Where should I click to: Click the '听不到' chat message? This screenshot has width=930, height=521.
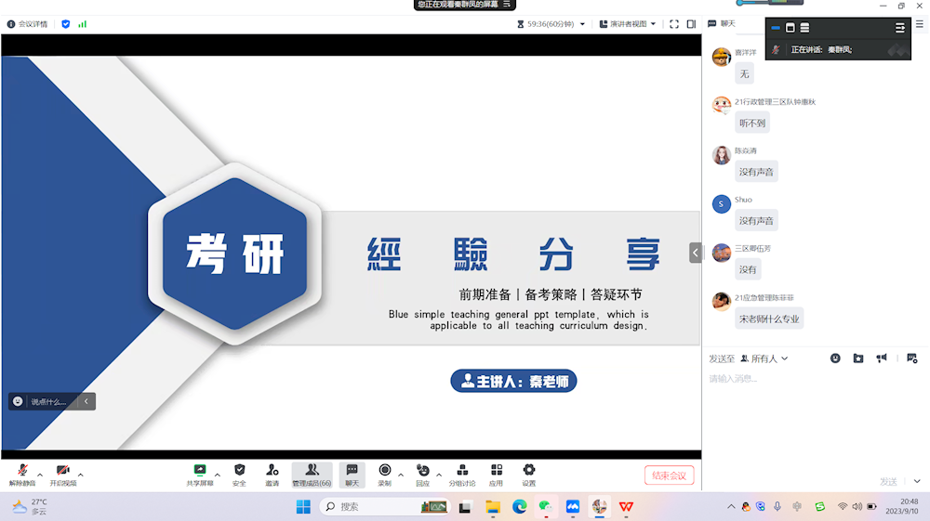pos(752,124)
